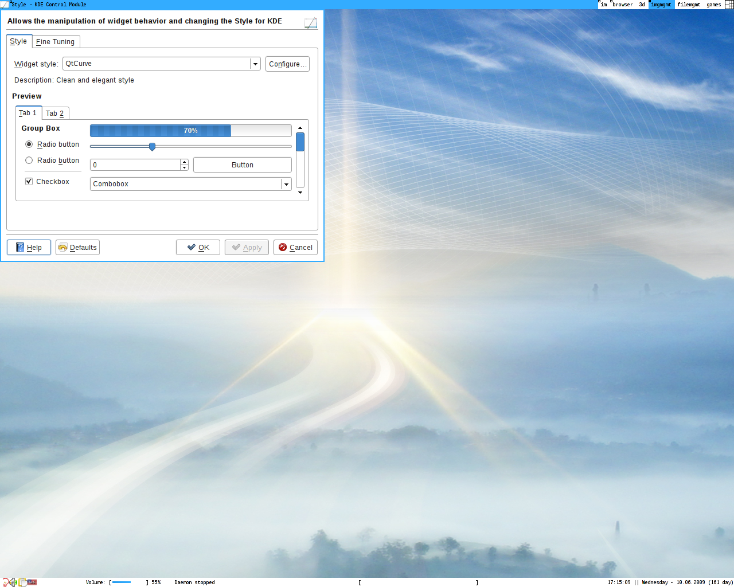Viewport: 734px width, 587px height.
Task: Increase the spinbox value with up arrow
Action: point(184,162)
